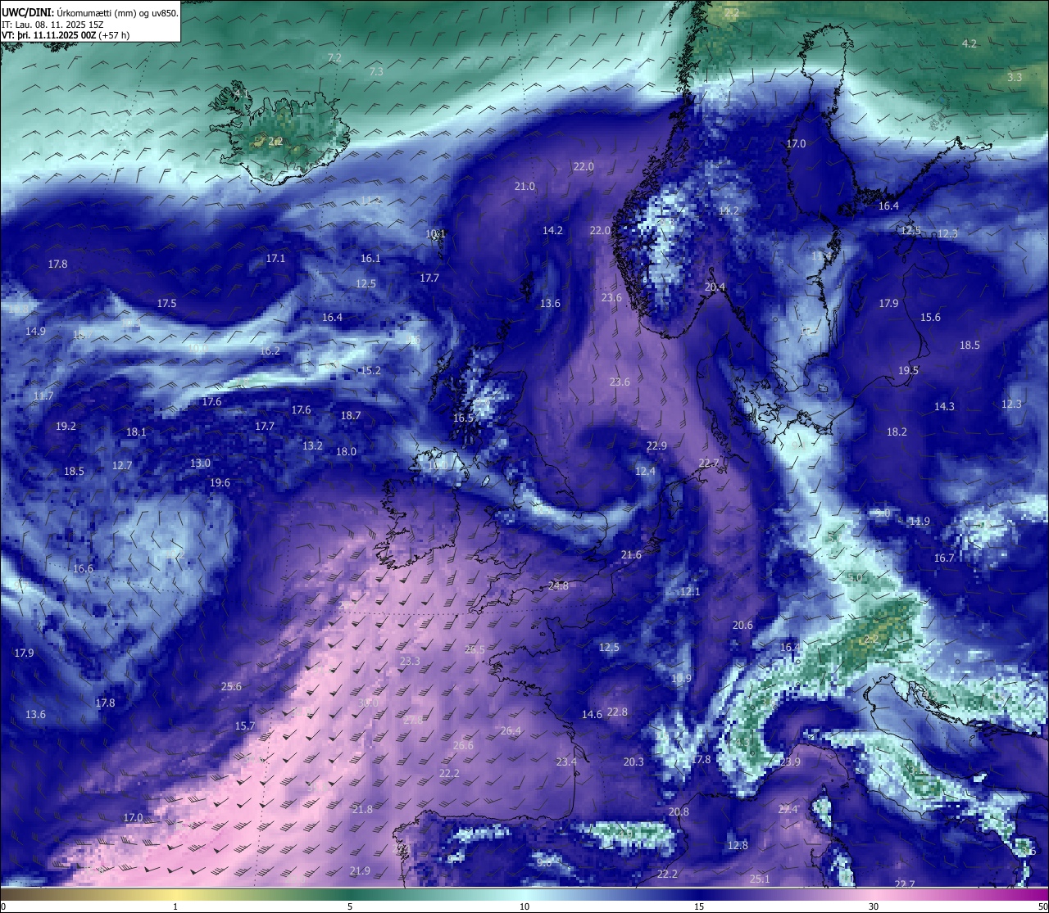Click the '23.4' map value
The image size is (1049, 913).
point(566,762)
